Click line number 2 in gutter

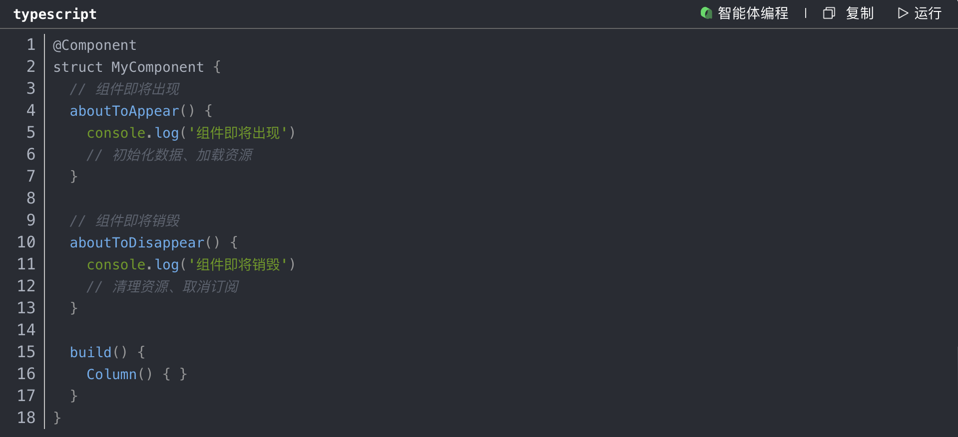[x=31, y=67]
